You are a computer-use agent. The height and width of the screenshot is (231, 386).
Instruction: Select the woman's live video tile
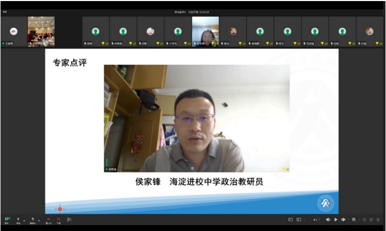(205, 32)
